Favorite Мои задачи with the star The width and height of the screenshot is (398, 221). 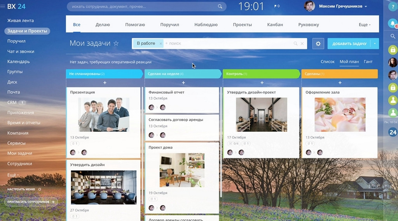click(x=116, y=43)
